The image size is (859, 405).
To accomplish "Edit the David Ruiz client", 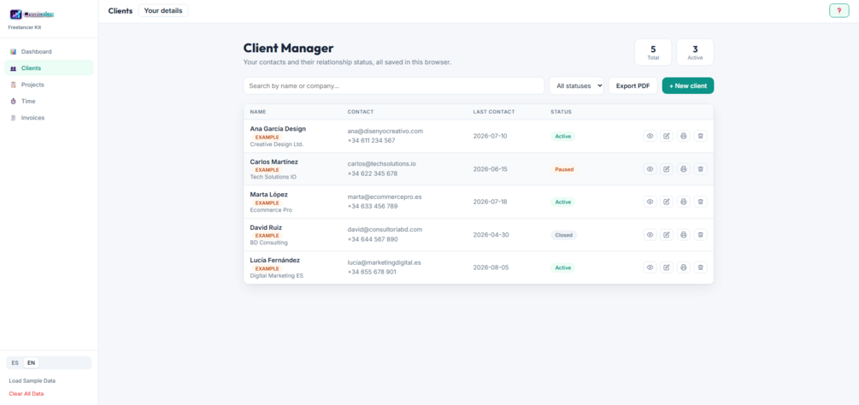I will coord(666,235).
